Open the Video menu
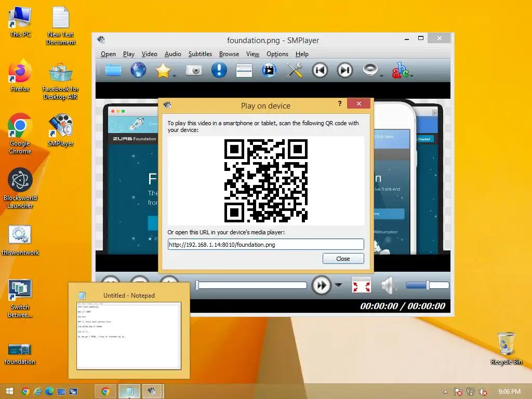The image size is (532, 399). click(x=149, y=54)
